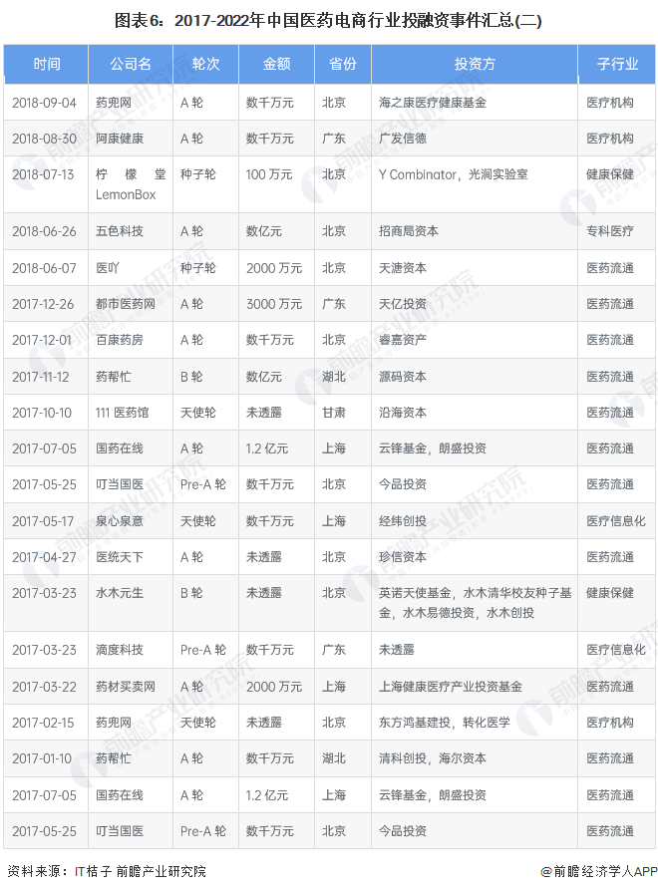Click investor 源码资本
This screenshot has height=892, width=658.
click(x=403, y=377)
